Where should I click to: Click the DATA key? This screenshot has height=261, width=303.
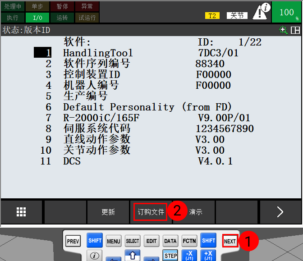[x=170, y=241]
